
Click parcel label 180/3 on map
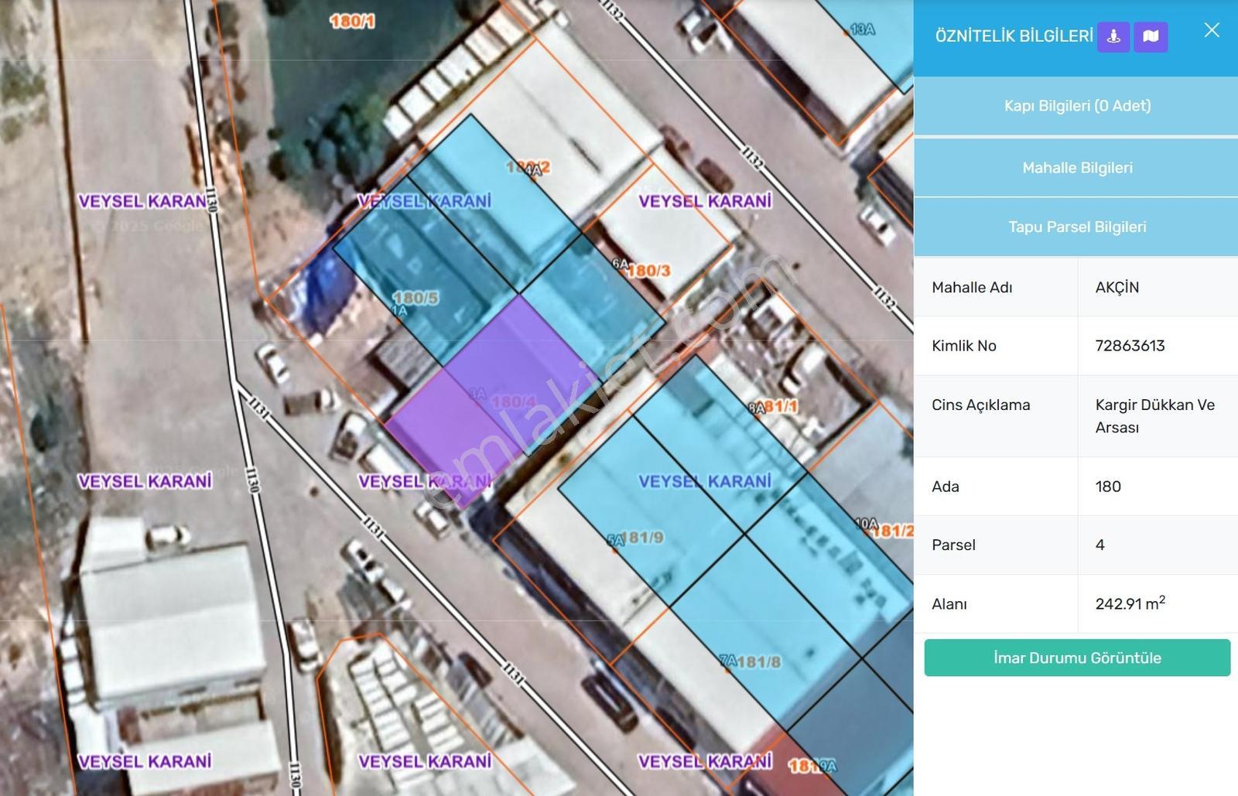(x=648, y=271)
